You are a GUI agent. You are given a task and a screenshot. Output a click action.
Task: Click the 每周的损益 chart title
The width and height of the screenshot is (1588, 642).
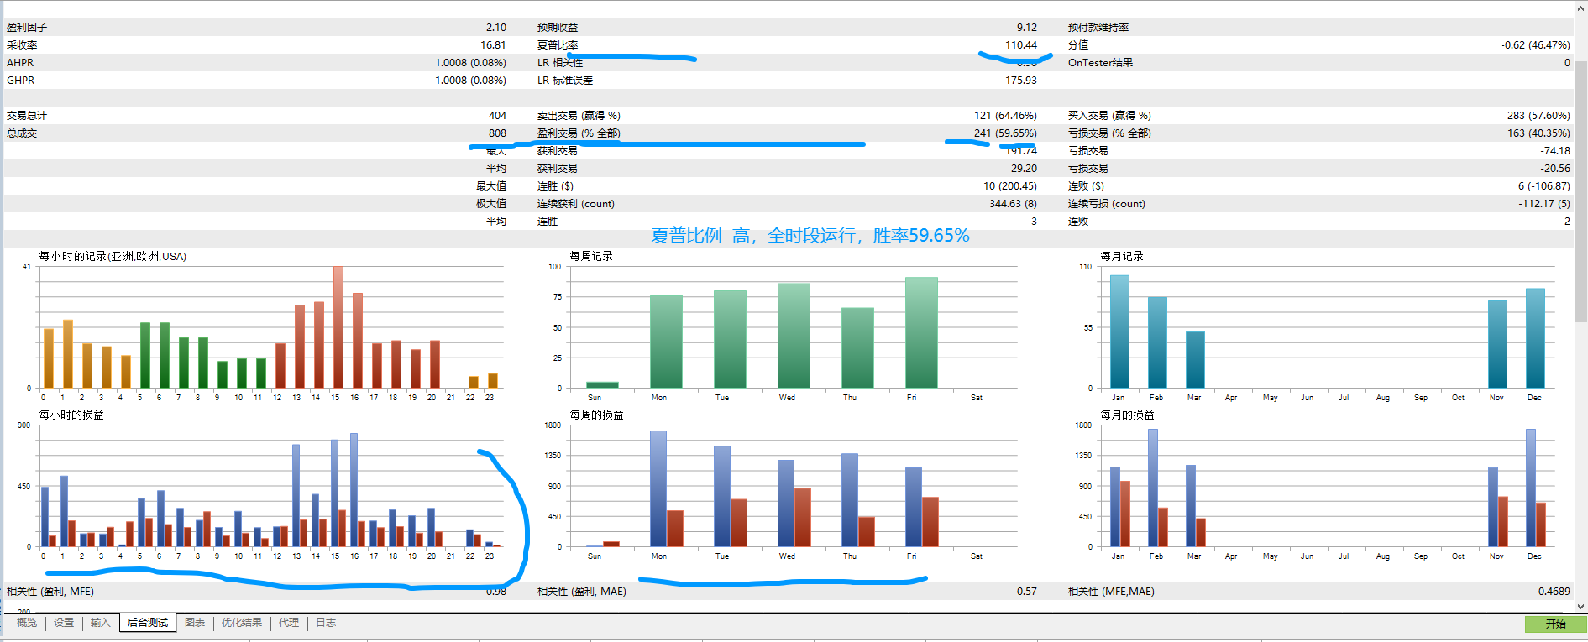click(x=596, y=415)
